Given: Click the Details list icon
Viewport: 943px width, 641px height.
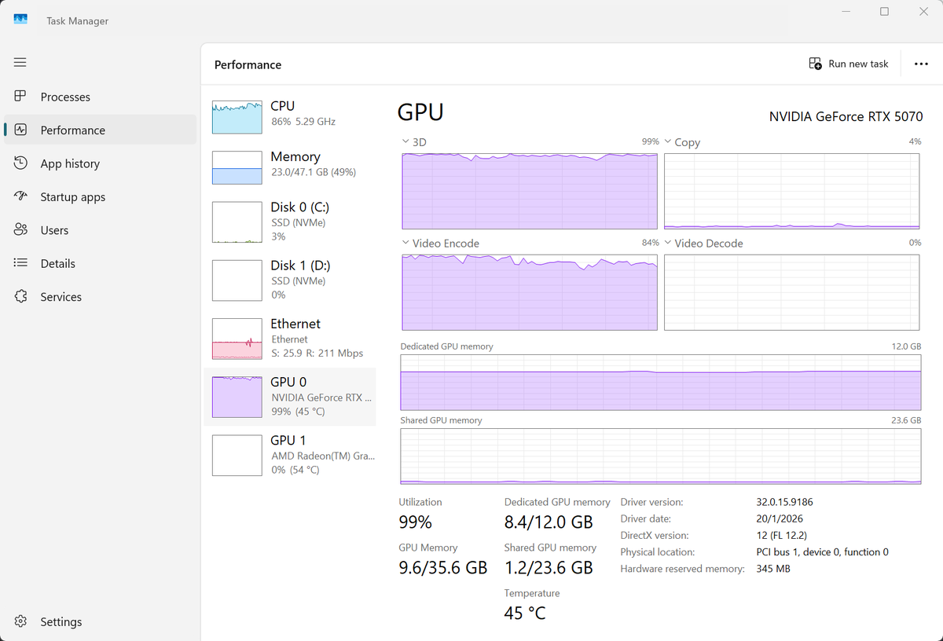Looking at the screenshot, I should click(20, 263).
